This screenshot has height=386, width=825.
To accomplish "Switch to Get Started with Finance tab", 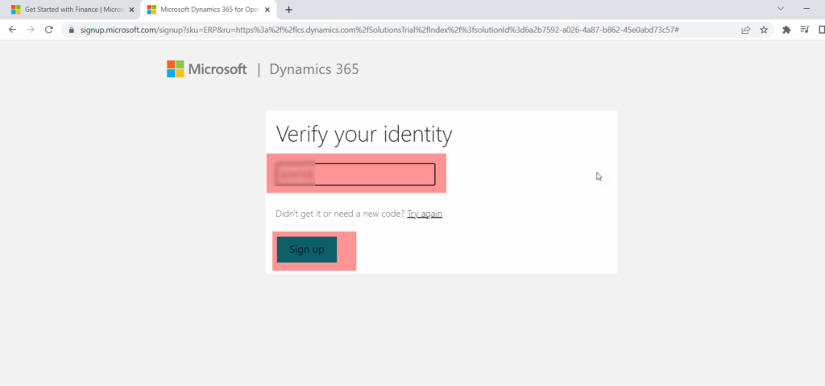I will click(x=73, y=10).
